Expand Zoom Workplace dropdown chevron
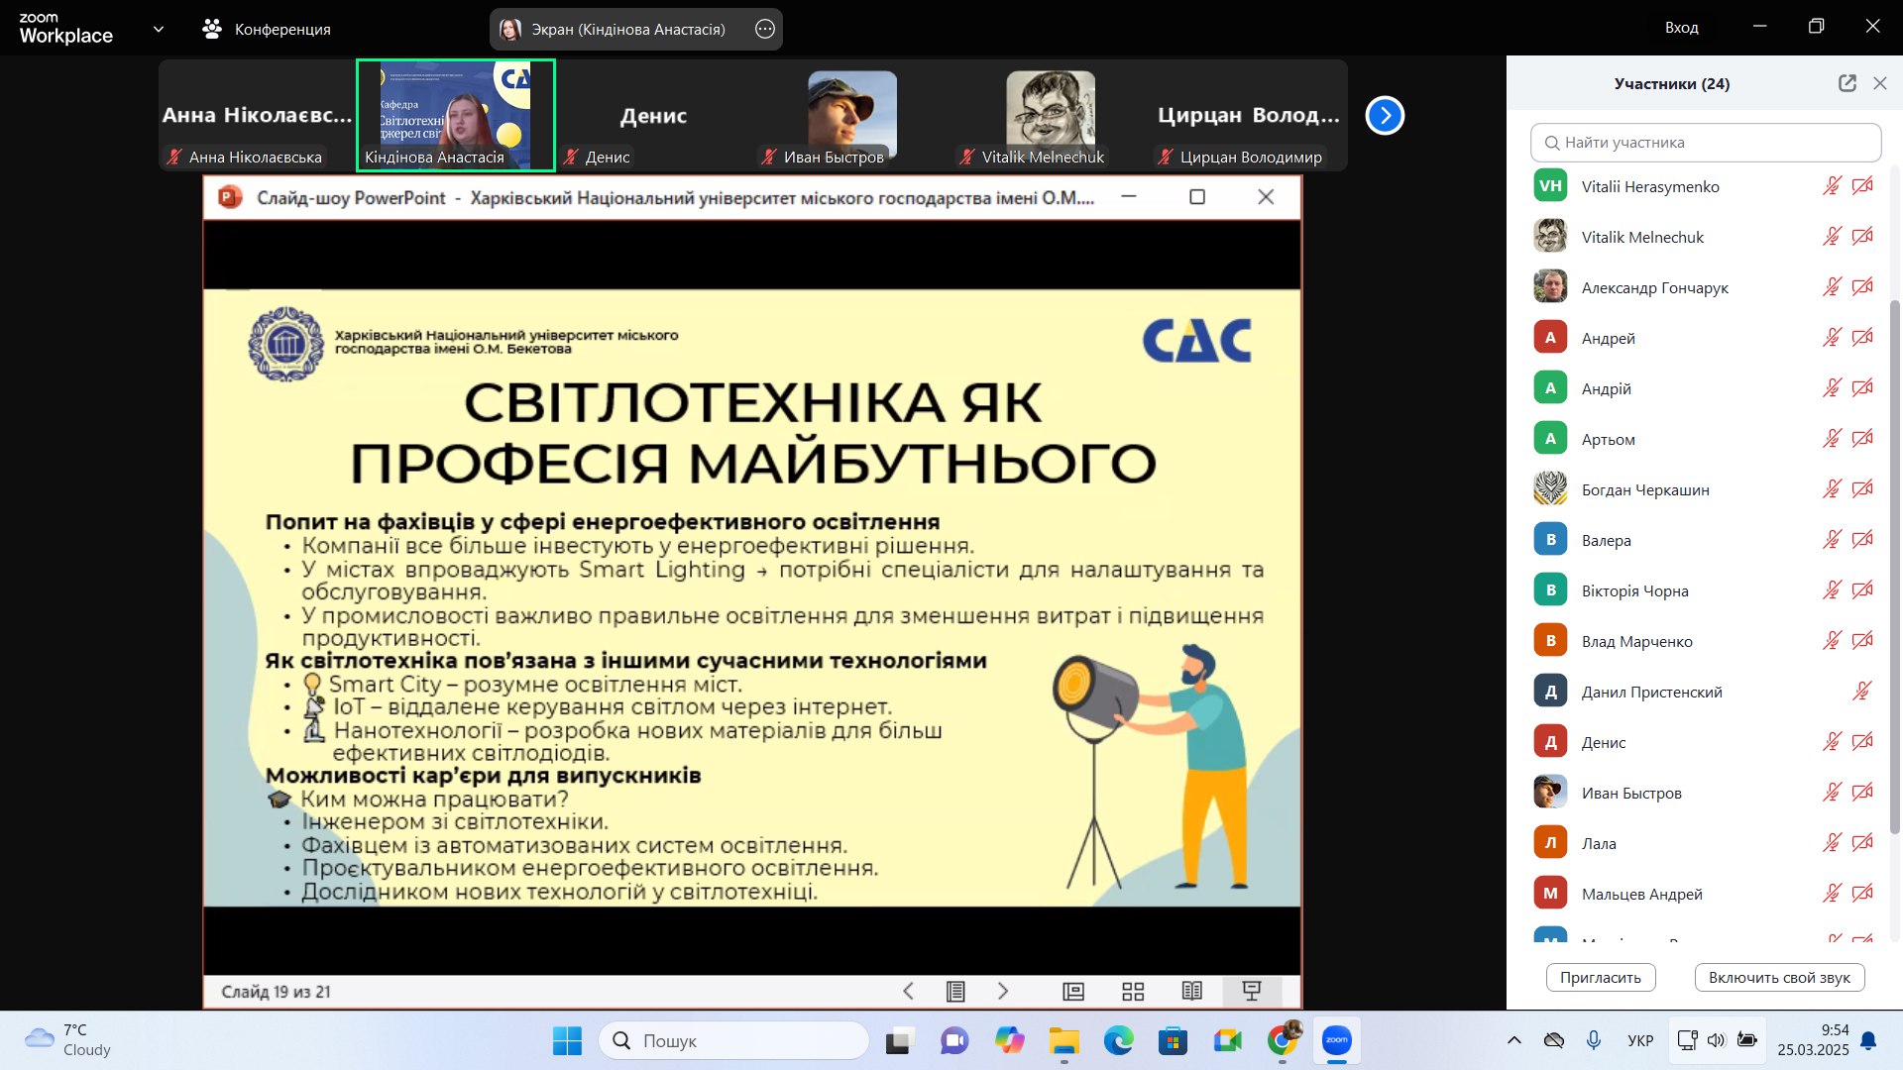 click(x=159, y=29)
